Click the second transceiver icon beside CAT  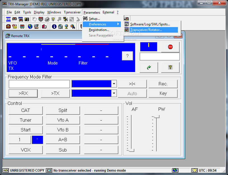[15, 19]
